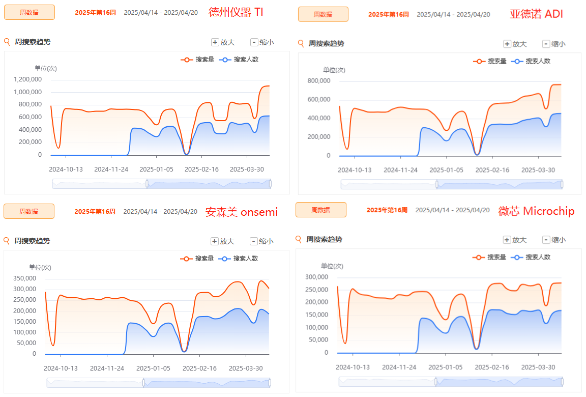Toggle the 搜索人数 legend series in the TI chart
Screen dimensions: 586x397
[x=239, y=60]
